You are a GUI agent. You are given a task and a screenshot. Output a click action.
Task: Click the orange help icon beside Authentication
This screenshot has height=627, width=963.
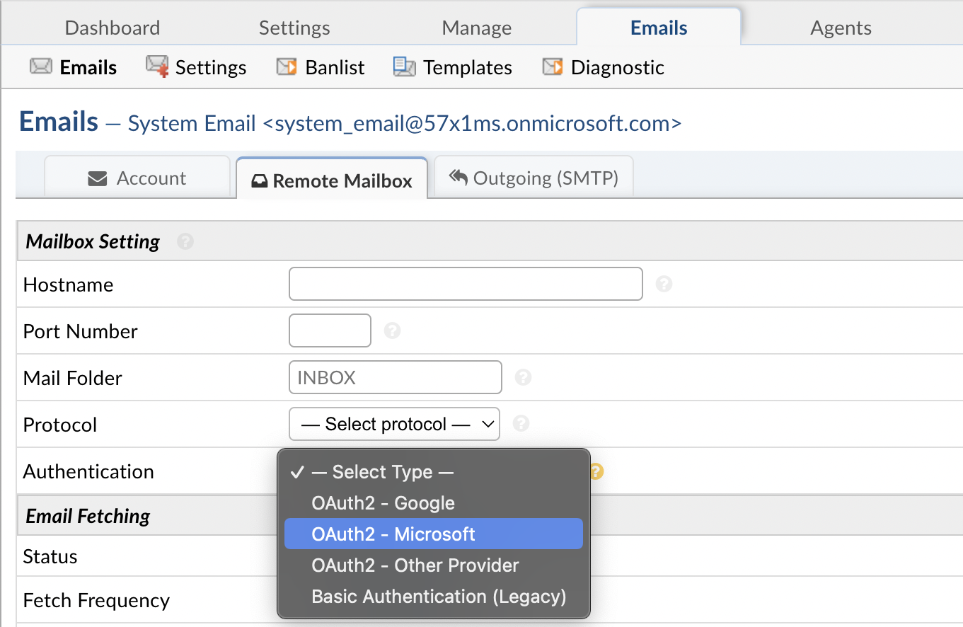pos(595,471)
